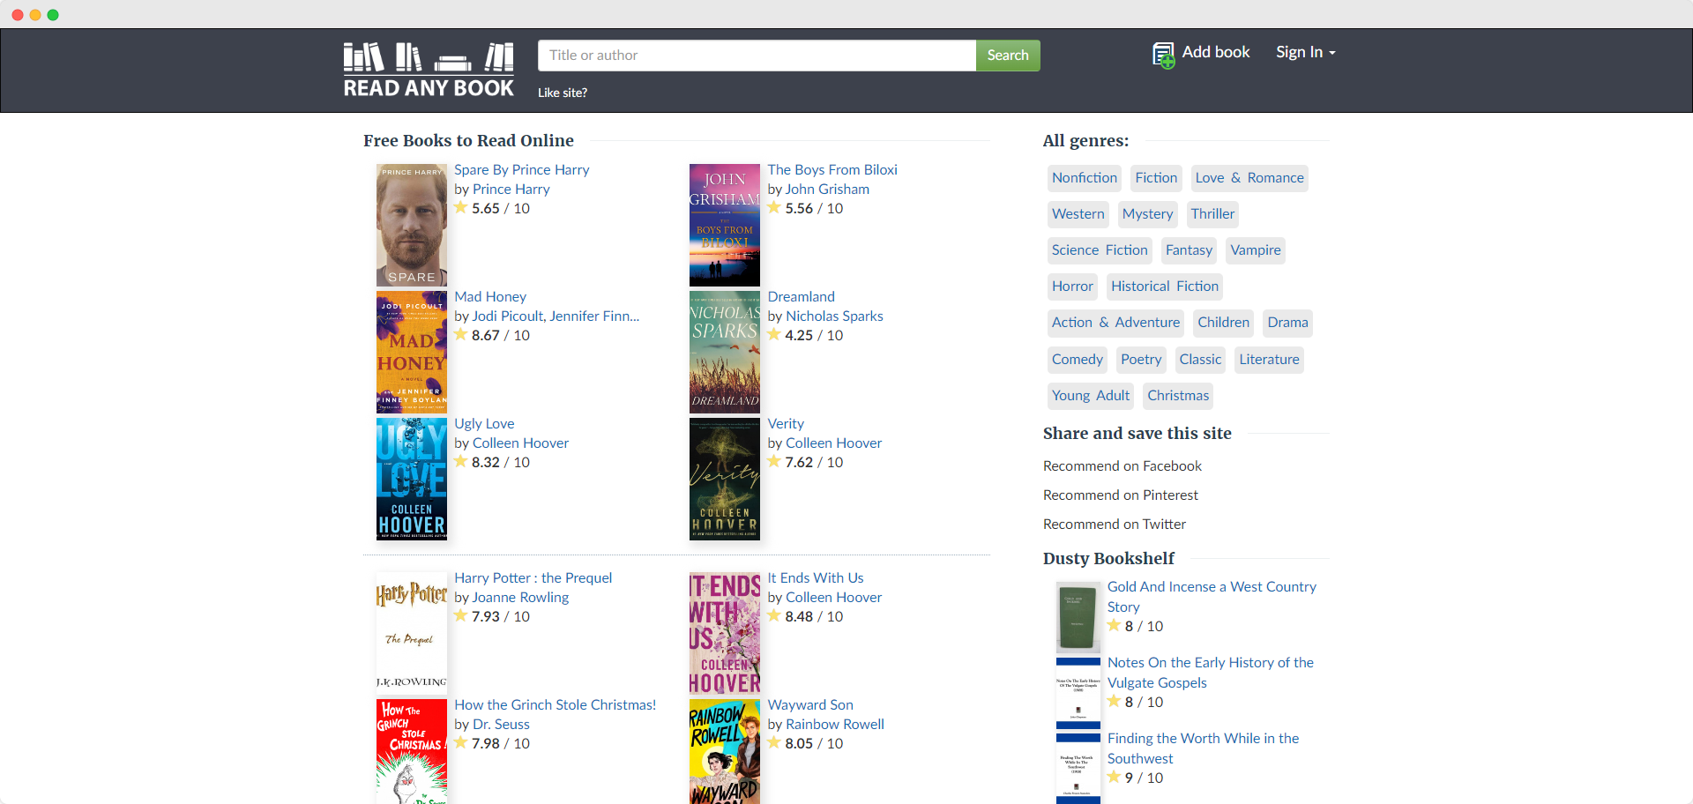Open the Ugly Love title link

click(484, 424)
